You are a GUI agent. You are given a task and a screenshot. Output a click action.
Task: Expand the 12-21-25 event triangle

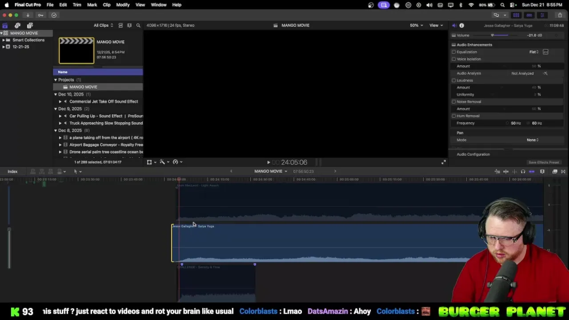point(4,47)
